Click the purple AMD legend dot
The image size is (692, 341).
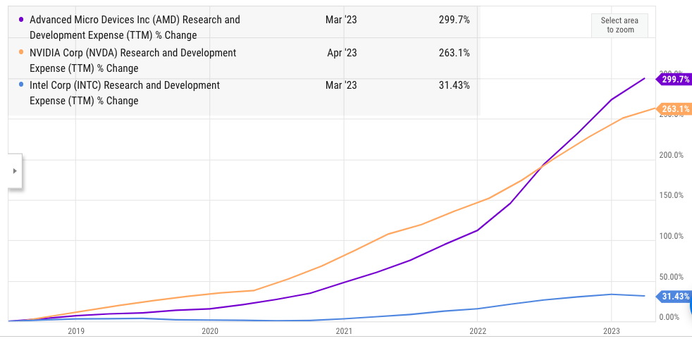click(x=20, y=20)
